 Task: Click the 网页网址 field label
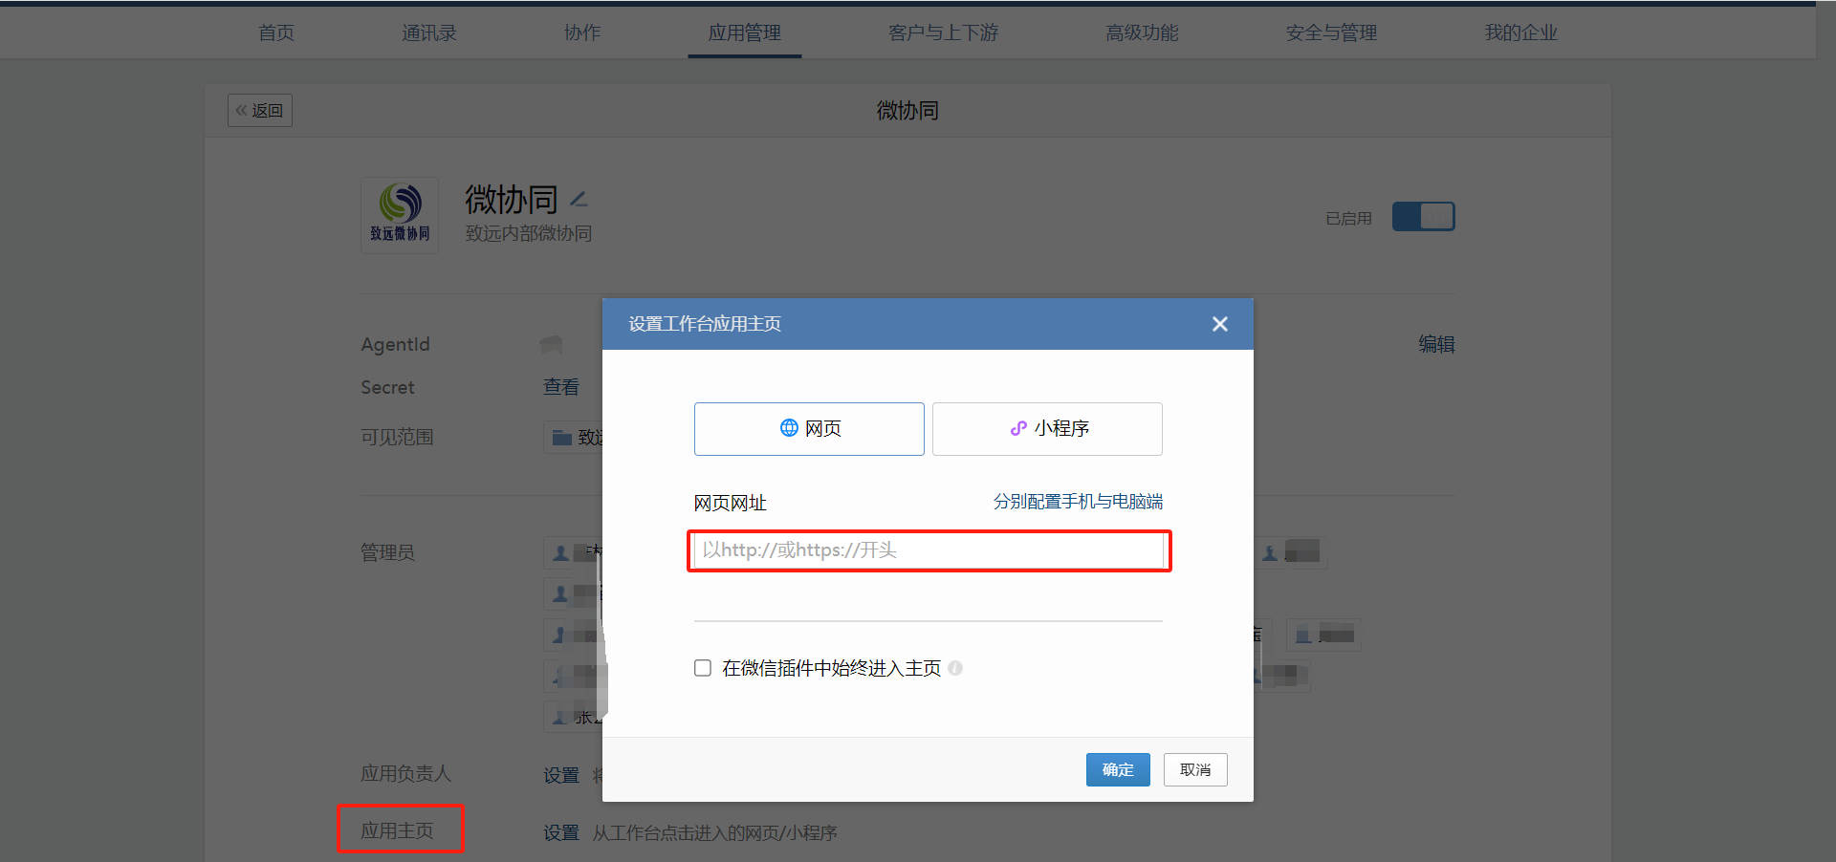(x=731, y=503)
